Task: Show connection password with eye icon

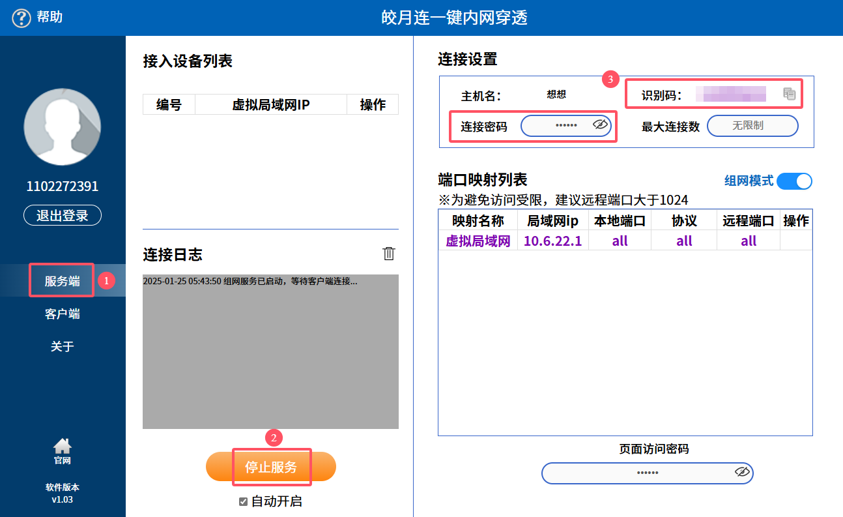Action: tap(600, 125)
